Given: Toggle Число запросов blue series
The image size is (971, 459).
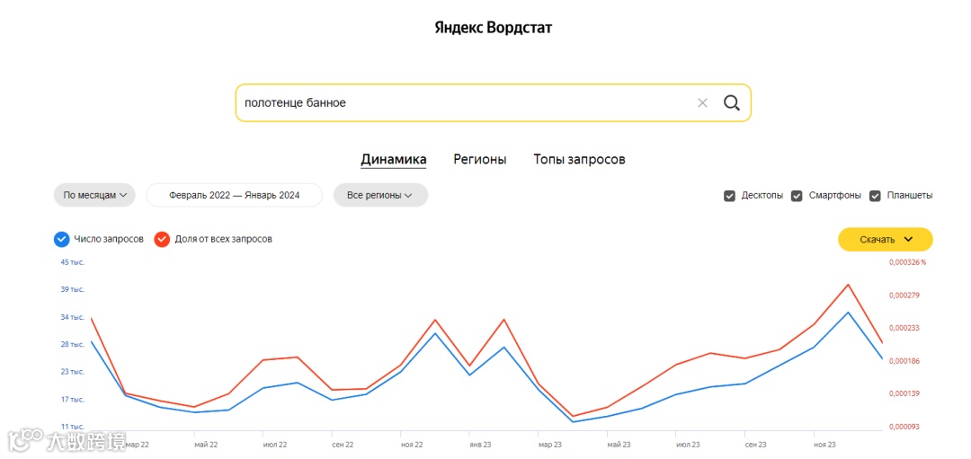Looking at the screenshot, I should point(61,239).
